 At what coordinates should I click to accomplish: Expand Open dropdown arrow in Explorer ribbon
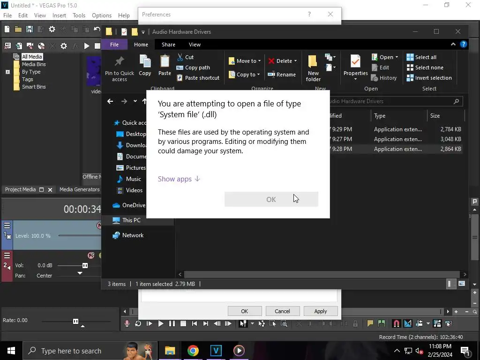pyautogui.click(x=397, y=57)
